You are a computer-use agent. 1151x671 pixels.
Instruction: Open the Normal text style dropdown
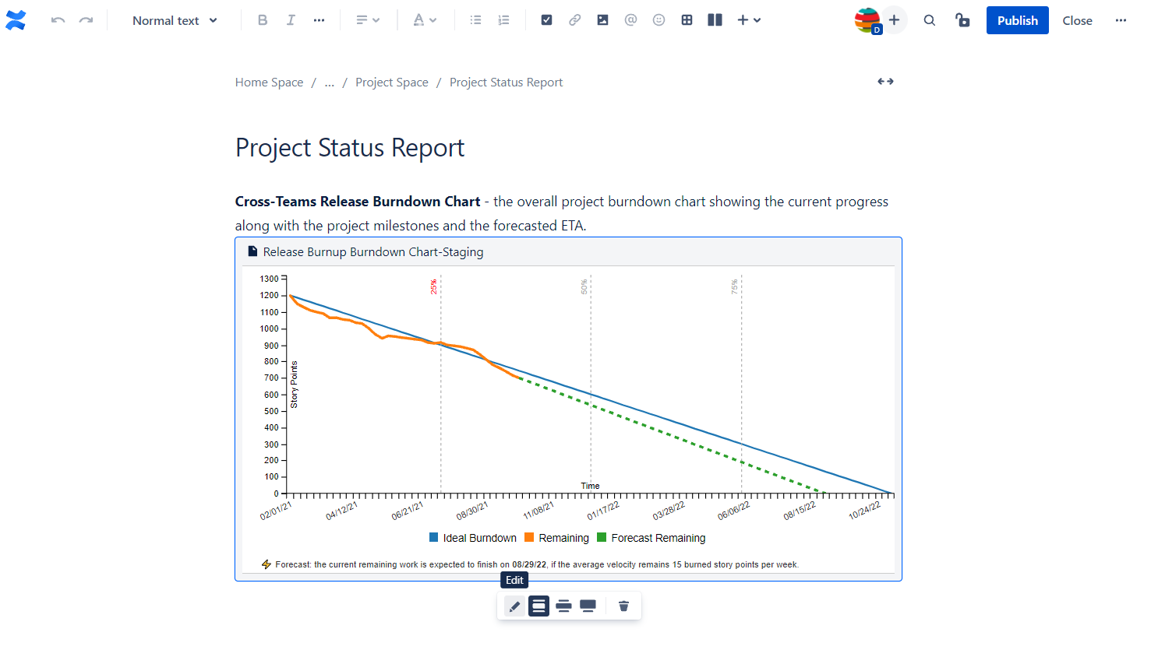(x=175, y=20)
